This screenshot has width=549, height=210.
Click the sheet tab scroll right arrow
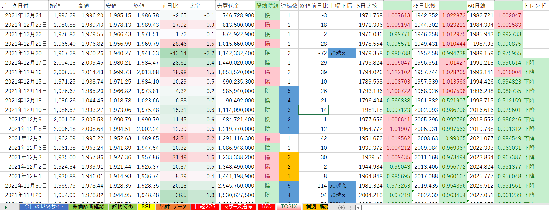point(6,207)
